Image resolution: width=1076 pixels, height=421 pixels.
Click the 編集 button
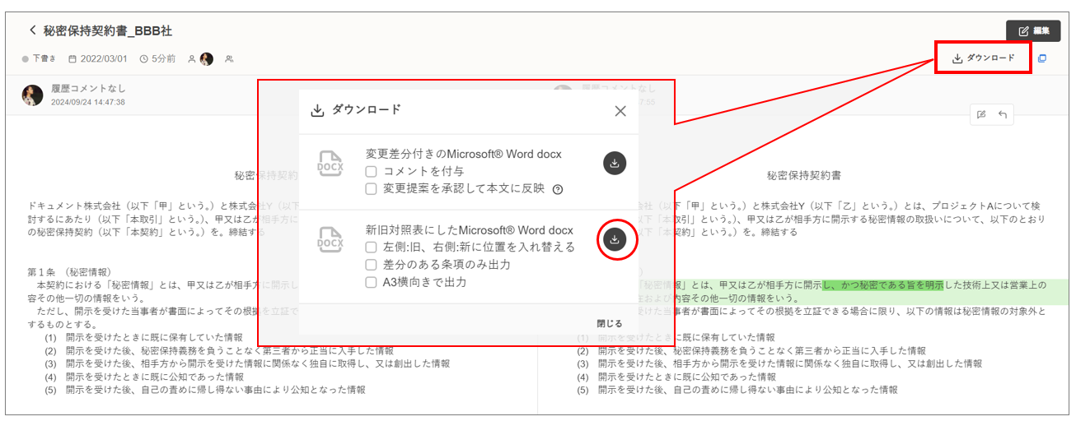1032,30
